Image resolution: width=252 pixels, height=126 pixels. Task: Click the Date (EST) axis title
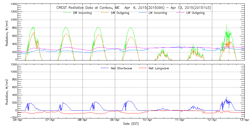pos(131,124)
